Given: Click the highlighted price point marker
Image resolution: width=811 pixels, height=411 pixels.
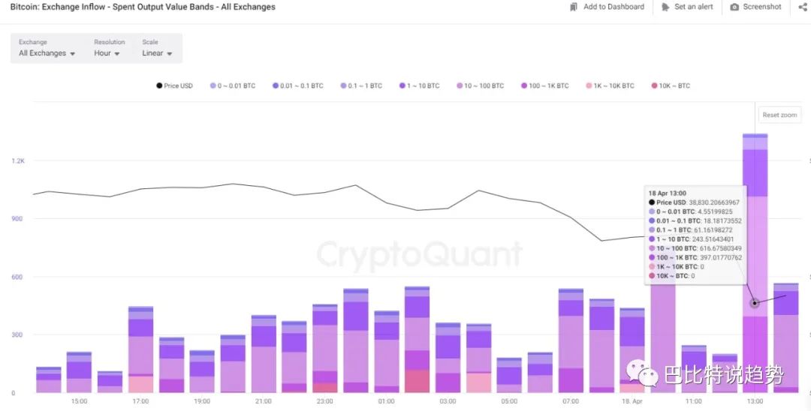Looking at the screenshot, I should click(755, 303).
